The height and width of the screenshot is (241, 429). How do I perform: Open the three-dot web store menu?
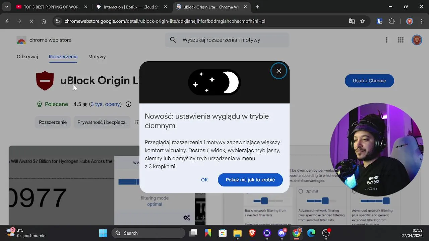[387, 40]
